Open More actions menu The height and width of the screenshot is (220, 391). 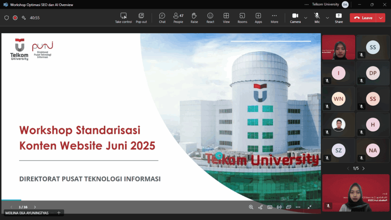coord(274,18)
